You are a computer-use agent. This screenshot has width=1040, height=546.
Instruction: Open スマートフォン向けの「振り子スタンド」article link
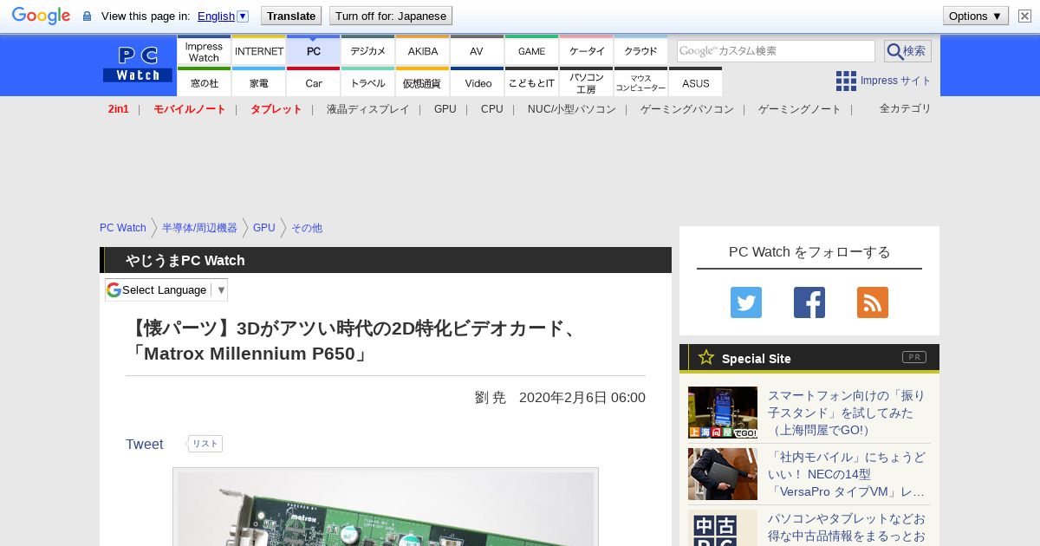[847, 413]
